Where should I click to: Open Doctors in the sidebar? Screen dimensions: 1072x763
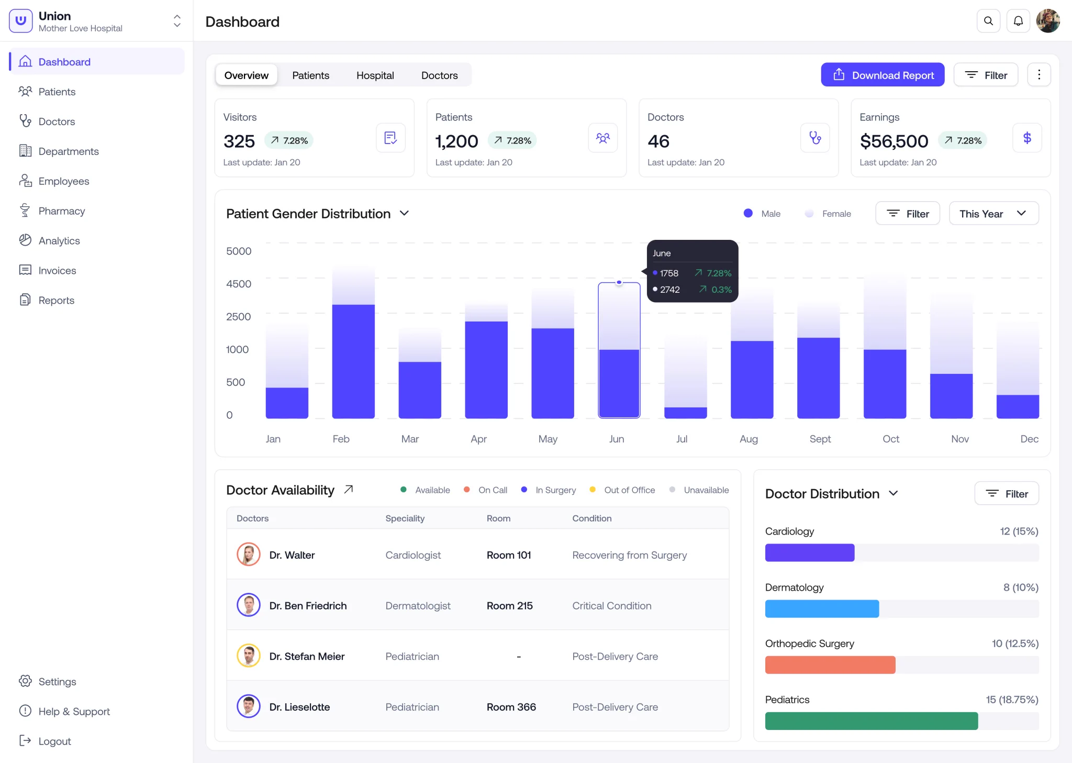point(97,121)
